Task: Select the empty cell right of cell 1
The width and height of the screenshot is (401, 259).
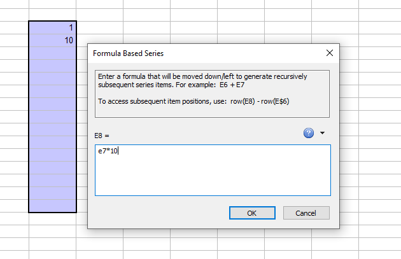Action: 99,27
